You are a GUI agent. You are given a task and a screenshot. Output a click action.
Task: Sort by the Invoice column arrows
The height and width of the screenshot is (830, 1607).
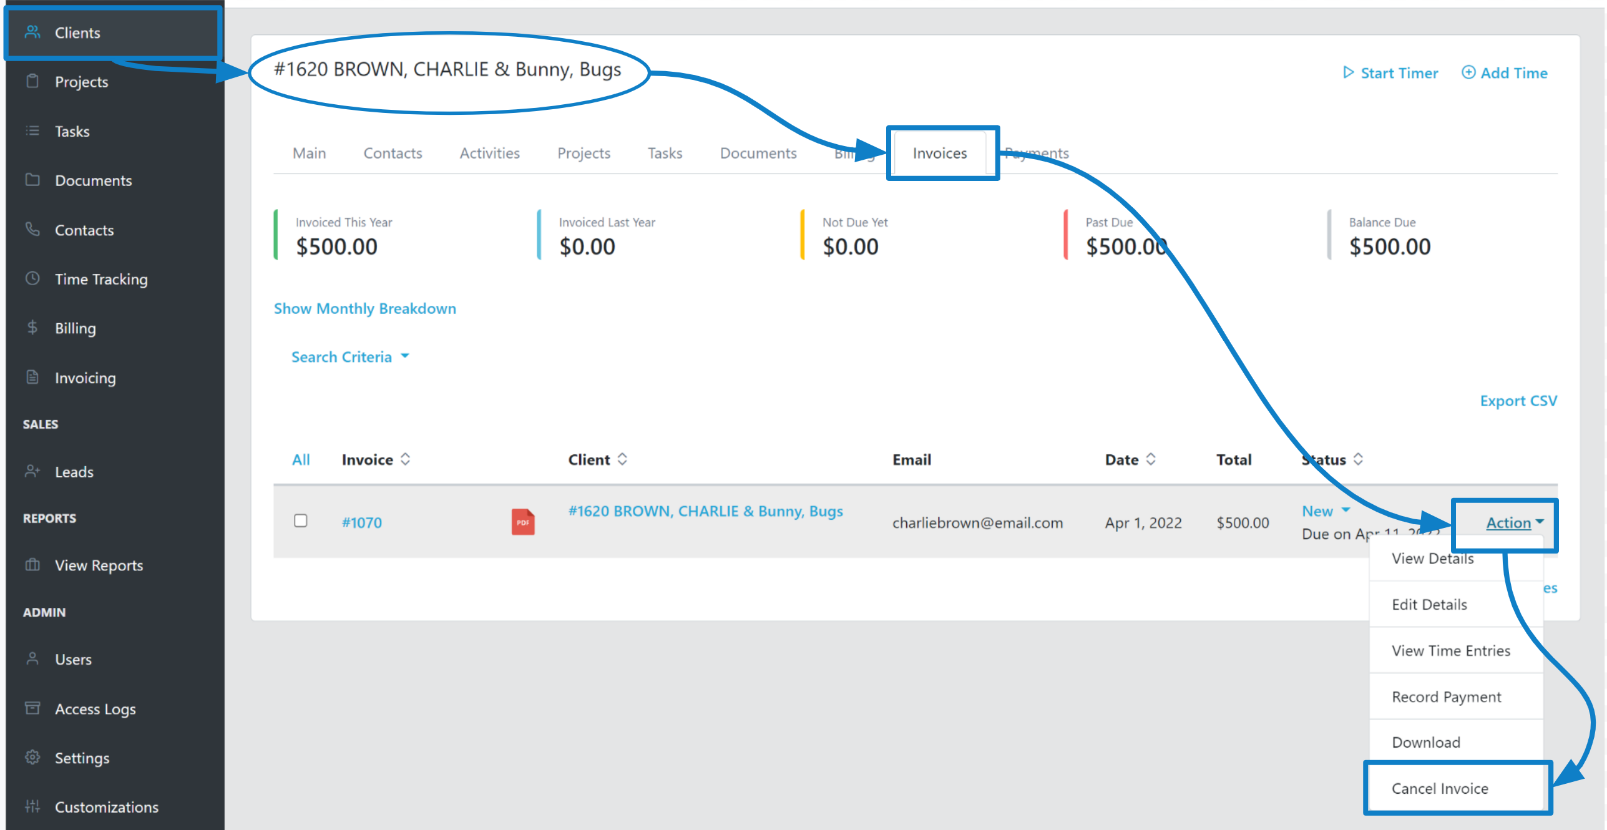(406, 459)
